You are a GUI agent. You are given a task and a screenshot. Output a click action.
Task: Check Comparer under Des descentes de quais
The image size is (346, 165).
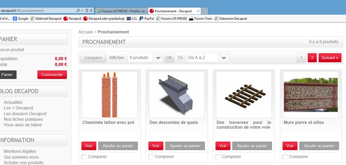point(151,157)
